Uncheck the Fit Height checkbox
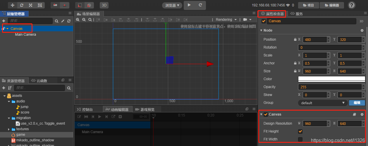The width and height of the screenshot is (368, 146). (x=300, y=131)
